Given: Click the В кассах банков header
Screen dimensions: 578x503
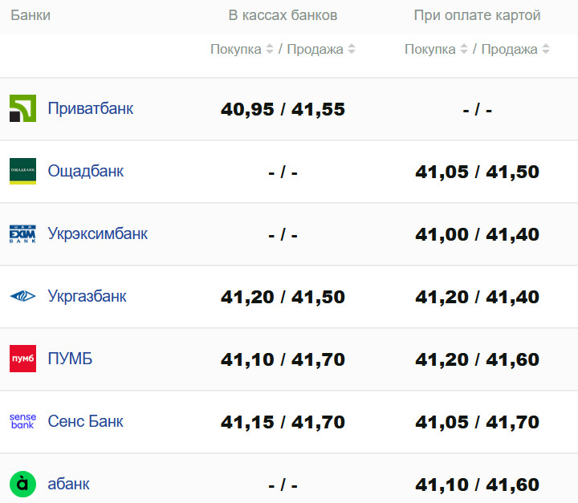Looking at the screenshot, I should pyautogui.click(x=283, y=15).
